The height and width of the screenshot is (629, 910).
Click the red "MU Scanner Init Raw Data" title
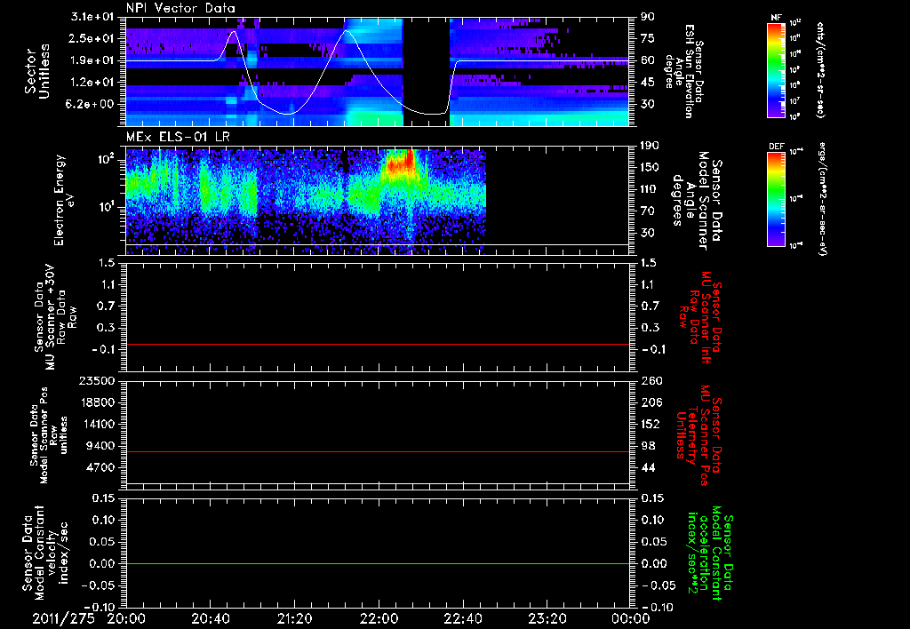click(x=699, y=317)
